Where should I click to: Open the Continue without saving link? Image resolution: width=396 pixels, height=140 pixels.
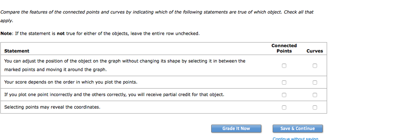(x=295, y=138)
